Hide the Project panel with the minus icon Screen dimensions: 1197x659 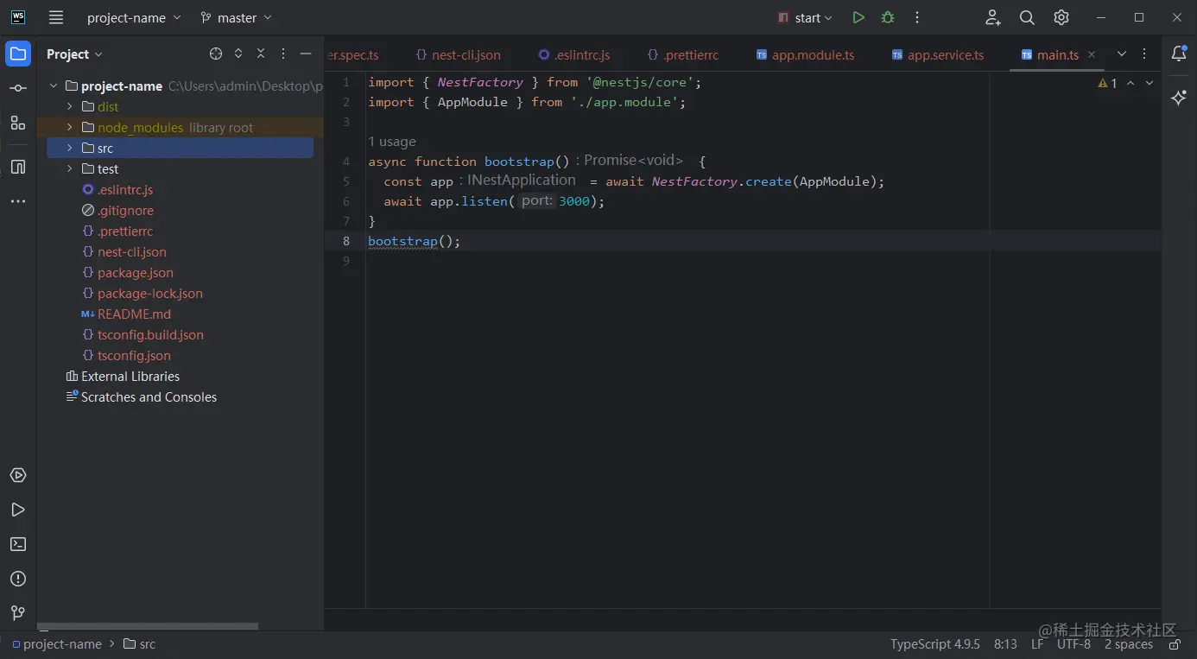coord(305,54)
